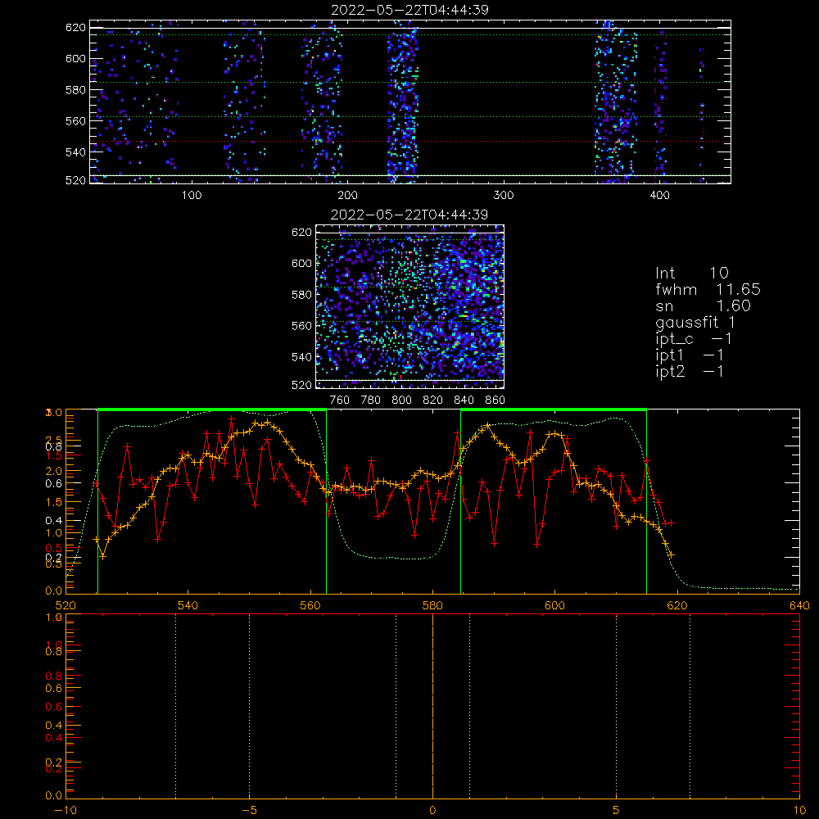Click the 580 y-axis label of small square image
819x819 pixels.
tap(302, 295)
